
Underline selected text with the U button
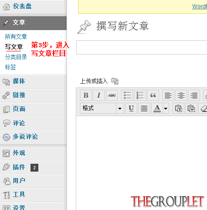pos(131,108)
